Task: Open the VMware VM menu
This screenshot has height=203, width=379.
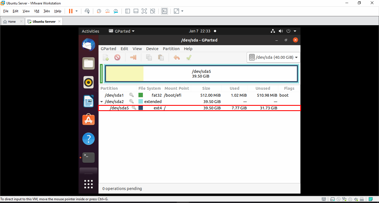Action: (37, 11)
